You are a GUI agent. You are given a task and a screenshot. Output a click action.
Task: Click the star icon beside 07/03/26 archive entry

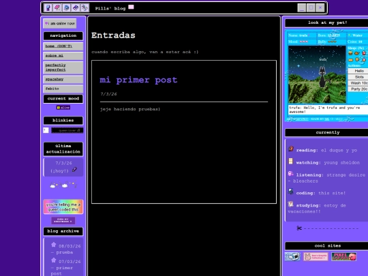(x=54, y=260)
